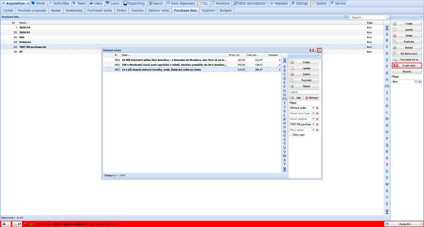Open the Without order filter dropdown
The image size is (424, 227).
[313, 108]
